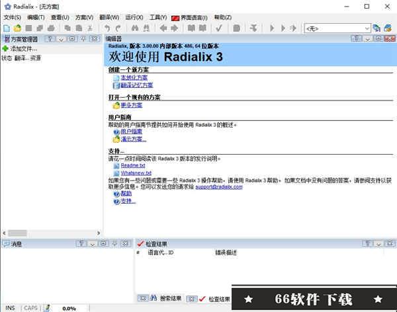Image resolution: width=397 pixels, height=312 pixels.
Task: Click the Forward right arrow icon
Action: (x=175, y=28)
